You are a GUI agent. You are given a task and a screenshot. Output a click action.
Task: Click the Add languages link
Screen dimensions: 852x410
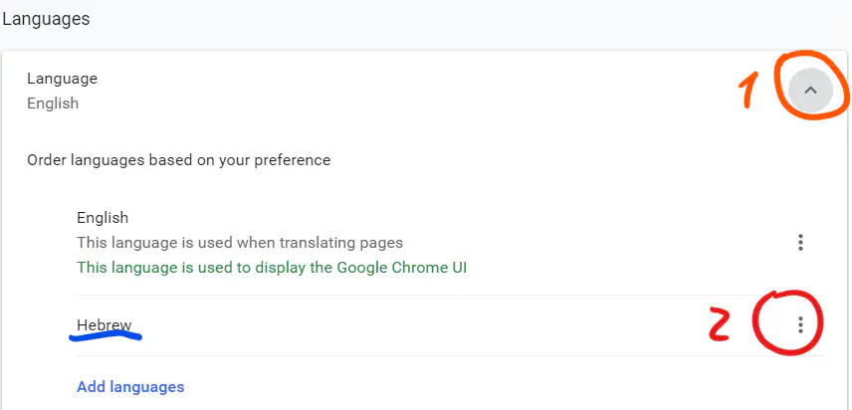(x=130, y=386)
